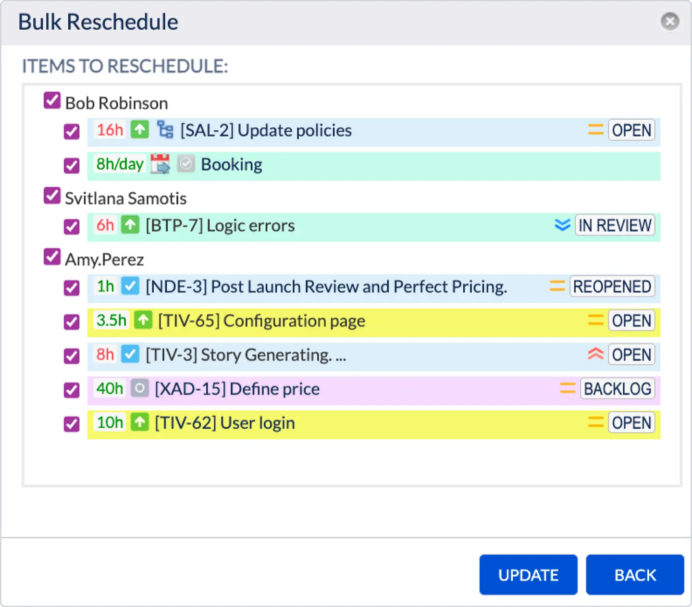The height and width of the screenshot is (607, 692).
Task: Click the calendar reschedule icon on the Booking row
Action: pyautogui.click(x=161, y=164)
